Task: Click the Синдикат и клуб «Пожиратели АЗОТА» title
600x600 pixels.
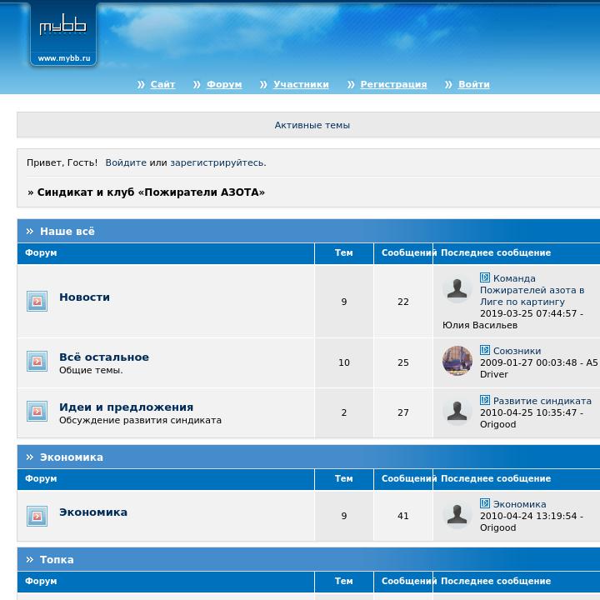Action: coord(151,192)
